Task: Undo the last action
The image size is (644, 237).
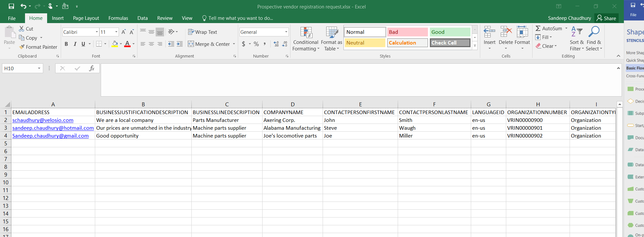Action: pos(23,6)
